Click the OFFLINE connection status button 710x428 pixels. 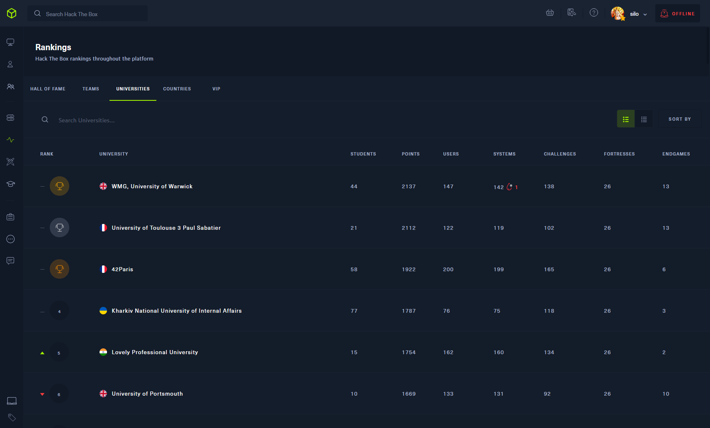point(677,14)
